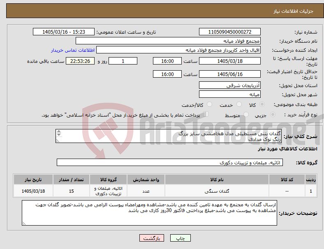Click the announcement date field 1405/03/16 - 15:23
Viewport: 324px width, 249px height.
coord(64,32)
